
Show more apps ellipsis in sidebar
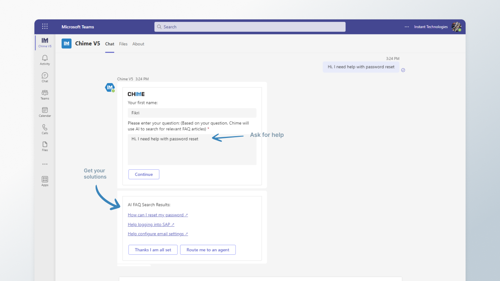[x=45, y=164]
